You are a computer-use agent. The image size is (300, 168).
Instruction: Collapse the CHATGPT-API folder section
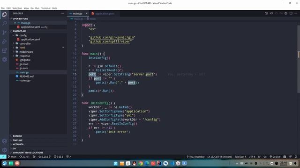(x=38, y=31)
